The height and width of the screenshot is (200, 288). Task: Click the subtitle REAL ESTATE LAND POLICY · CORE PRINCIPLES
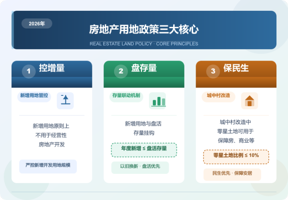coord(144,44)
